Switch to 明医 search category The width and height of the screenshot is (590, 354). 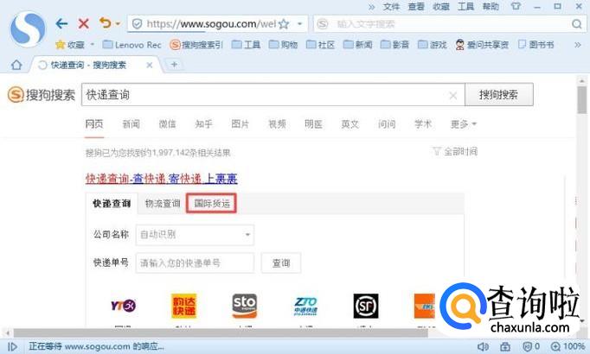pyautogui.click(x=313, y=123)
